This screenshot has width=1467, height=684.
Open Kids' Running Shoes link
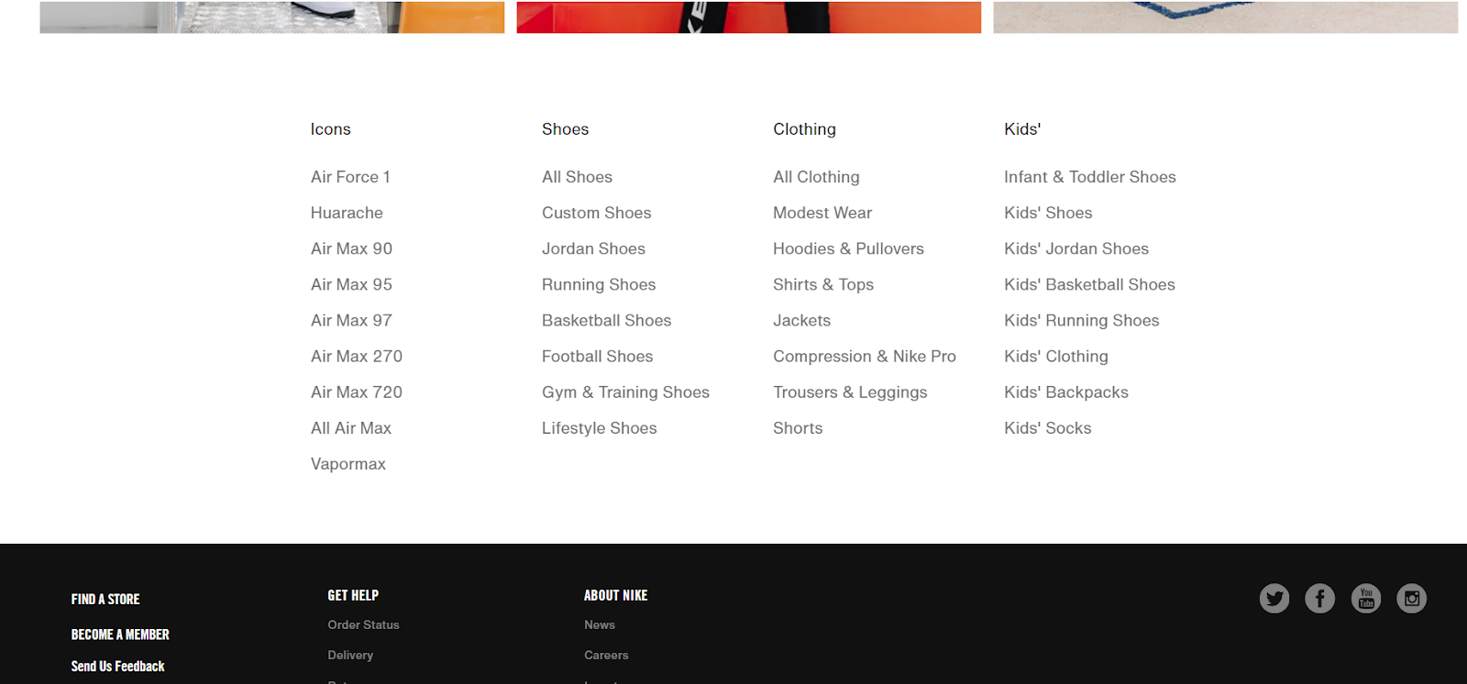point(1082,320)
